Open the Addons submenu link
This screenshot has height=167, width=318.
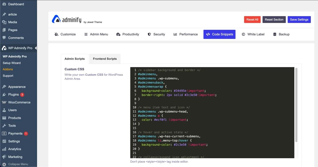(x=8, y=69)
